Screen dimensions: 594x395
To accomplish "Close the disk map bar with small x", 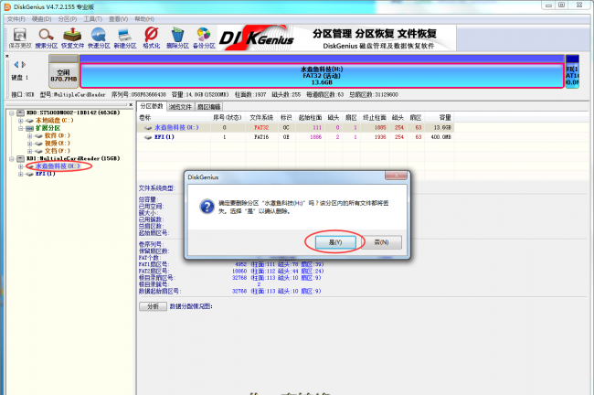I will (x=6, y=56).
